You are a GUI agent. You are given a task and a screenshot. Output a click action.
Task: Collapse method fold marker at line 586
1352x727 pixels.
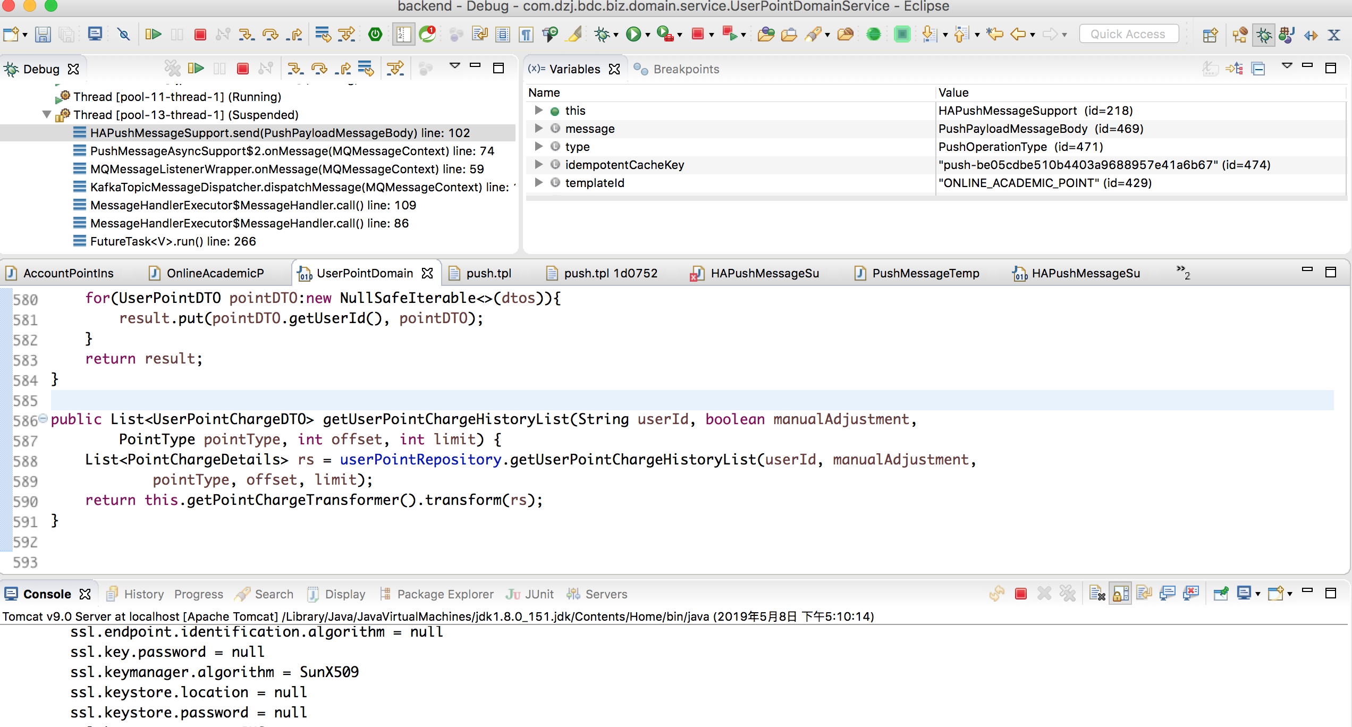[43, 418]
